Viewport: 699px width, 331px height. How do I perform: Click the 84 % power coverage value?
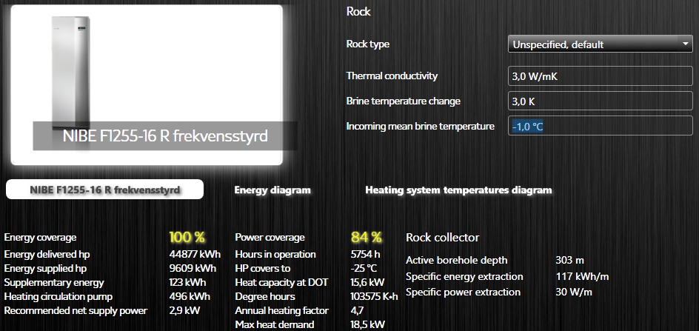point(366,238)
